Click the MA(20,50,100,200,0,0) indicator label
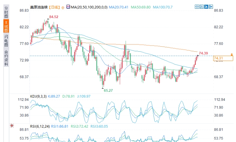236x142 pixels. (89, 7)
